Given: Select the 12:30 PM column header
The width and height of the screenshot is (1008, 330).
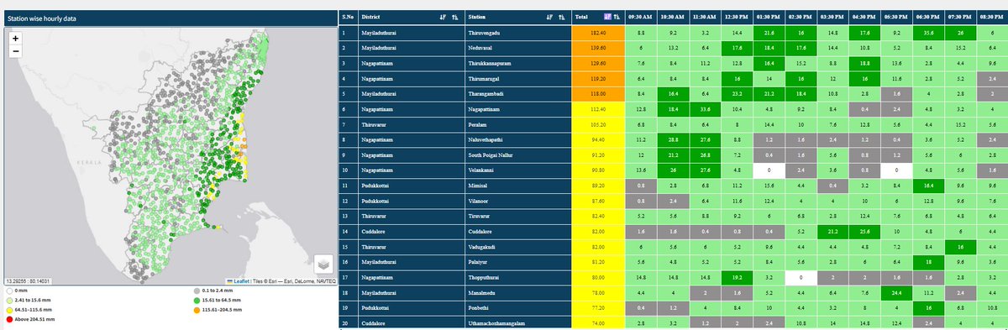Looking at the screenshot, I should (737, 17).
